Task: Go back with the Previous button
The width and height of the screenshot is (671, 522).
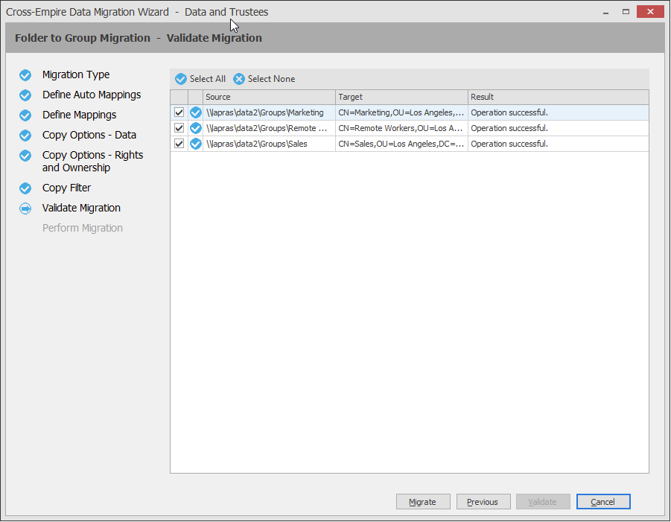Action: point(483,502)
